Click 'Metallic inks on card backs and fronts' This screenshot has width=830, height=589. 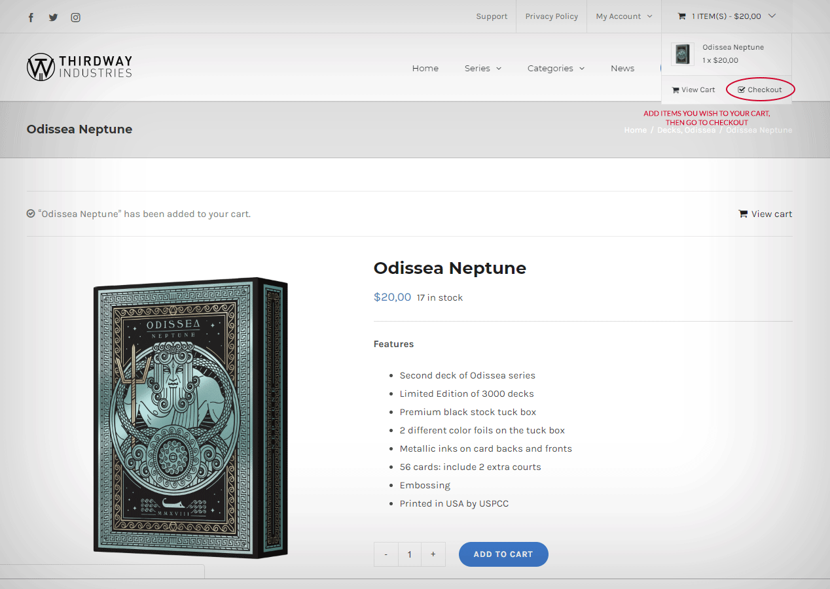click(486, 448)
